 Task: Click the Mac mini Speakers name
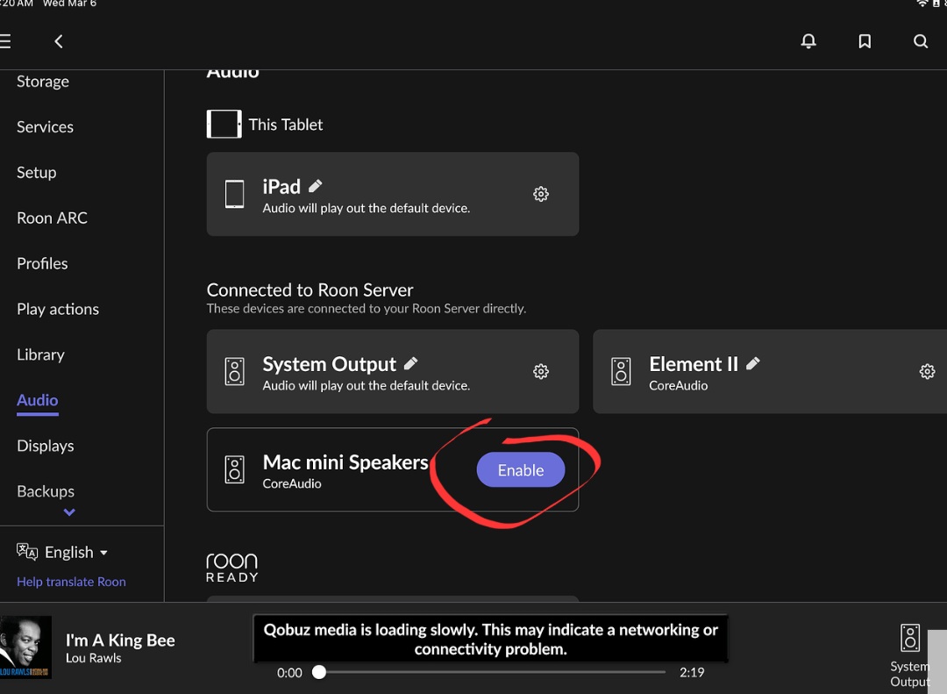(x=345, y=462)
